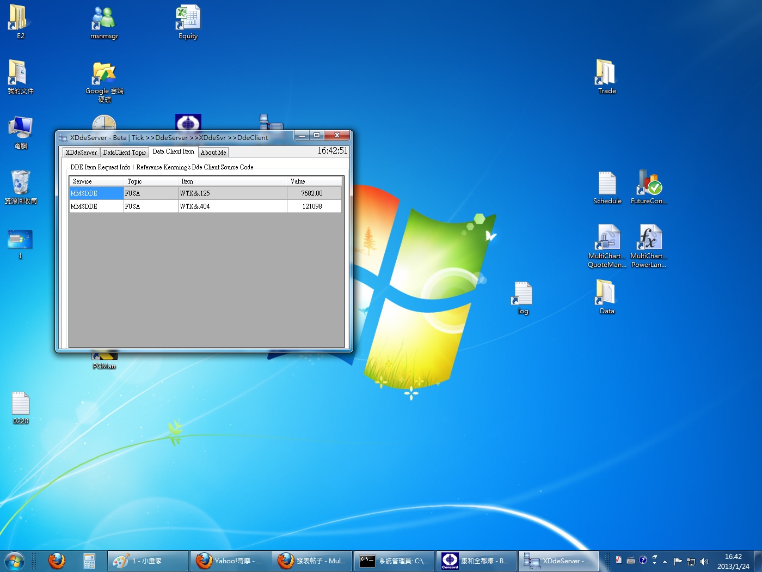This screenshot has width=762, height=572.
Task: Minimize the XDdeServer window
Action: click(x=302, y=135)
